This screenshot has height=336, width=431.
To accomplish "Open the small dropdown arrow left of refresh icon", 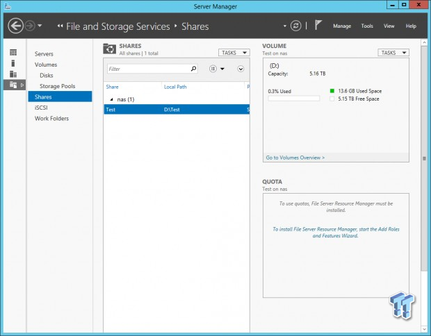I will point(285,26).
